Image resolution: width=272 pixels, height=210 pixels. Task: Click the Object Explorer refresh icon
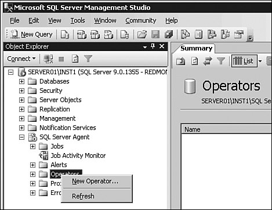click(75, 59)
